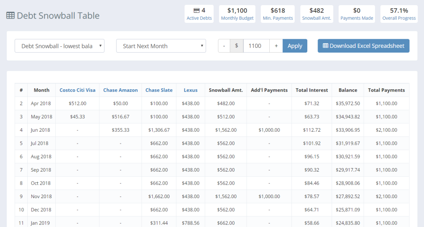The width and height of the screenshot is (424, 227).
Task: Click the $2,100.00 total payment in Nov 2018
Action: coord(386,196)
